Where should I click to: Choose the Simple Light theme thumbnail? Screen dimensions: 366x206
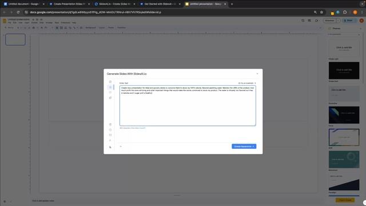click(x=344, y=48)
